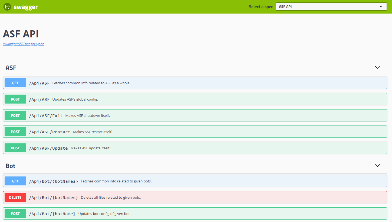Click the swagger wordmark in header
The image size is (392, 222).
point(26,7)
